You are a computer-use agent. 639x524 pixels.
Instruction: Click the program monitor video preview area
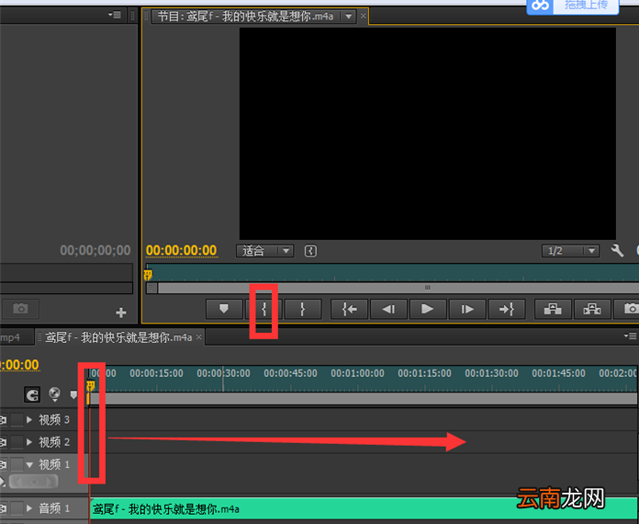[428, 134]
